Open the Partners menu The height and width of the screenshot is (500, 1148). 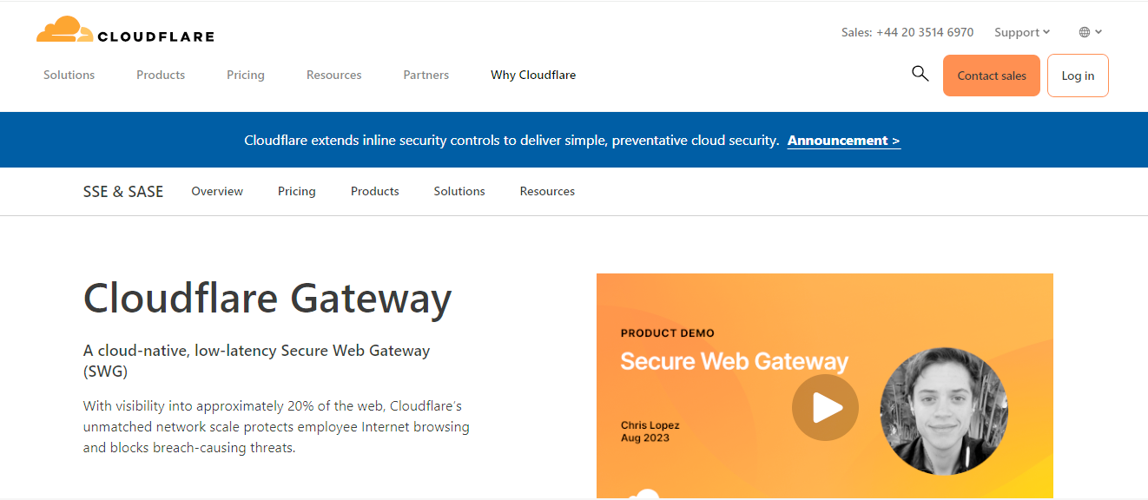tap(426, 76)
